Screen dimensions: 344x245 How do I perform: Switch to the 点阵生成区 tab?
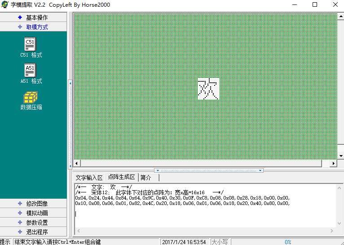pyautogui.click(x=121, y=177)
